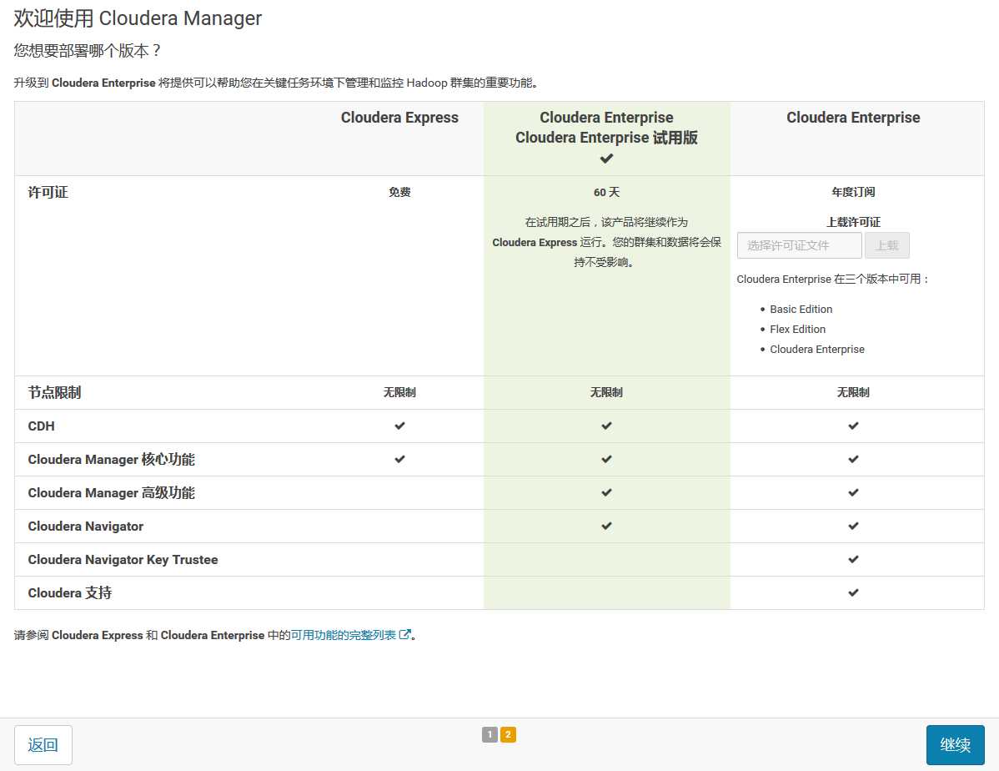Click 核心功能 checkmark in licensed Enterprise column

click(x=853, y=459)
